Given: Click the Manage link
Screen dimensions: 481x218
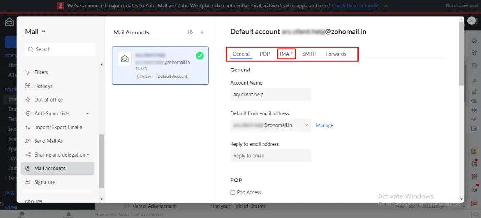Looking at the screenshot, I should point(325,125).
